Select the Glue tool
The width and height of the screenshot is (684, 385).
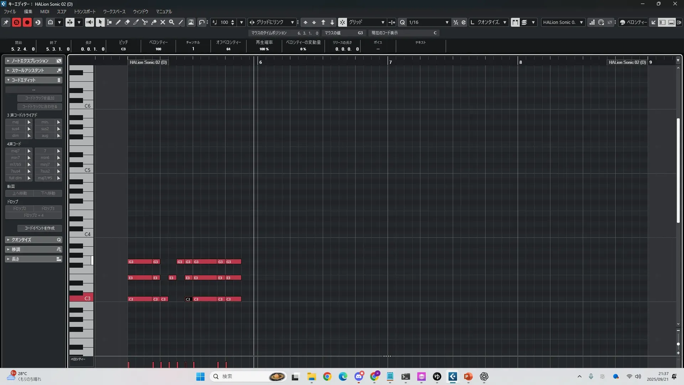154,22
